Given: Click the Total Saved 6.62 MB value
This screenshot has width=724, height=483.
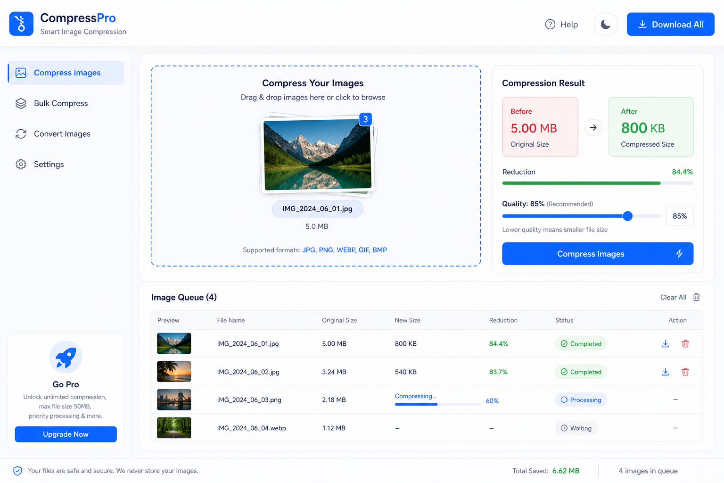Looking at the screenshot, I should coord(566,471).
